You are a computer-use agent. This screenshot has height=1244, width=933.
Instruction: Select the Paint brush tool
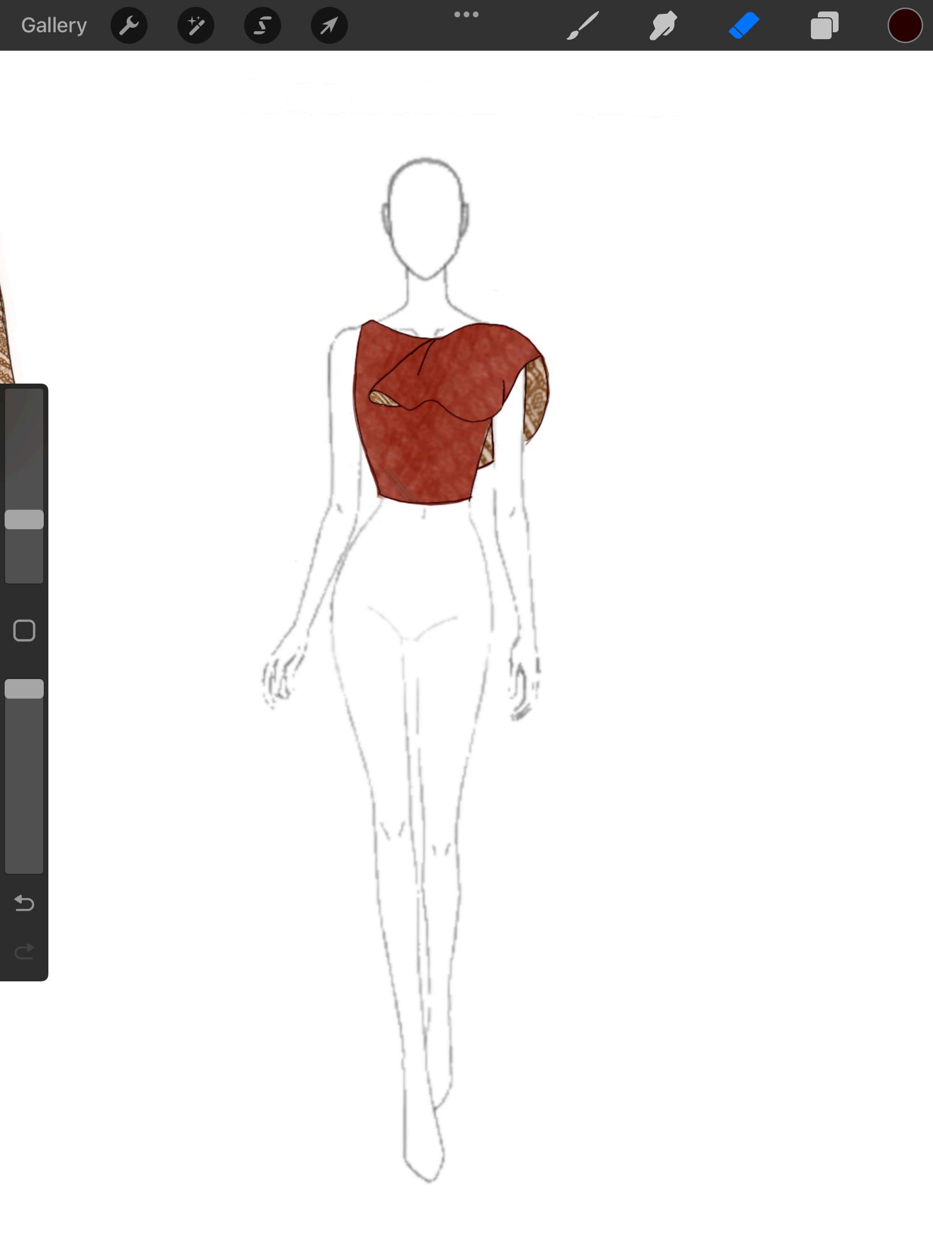coord(583,25)
